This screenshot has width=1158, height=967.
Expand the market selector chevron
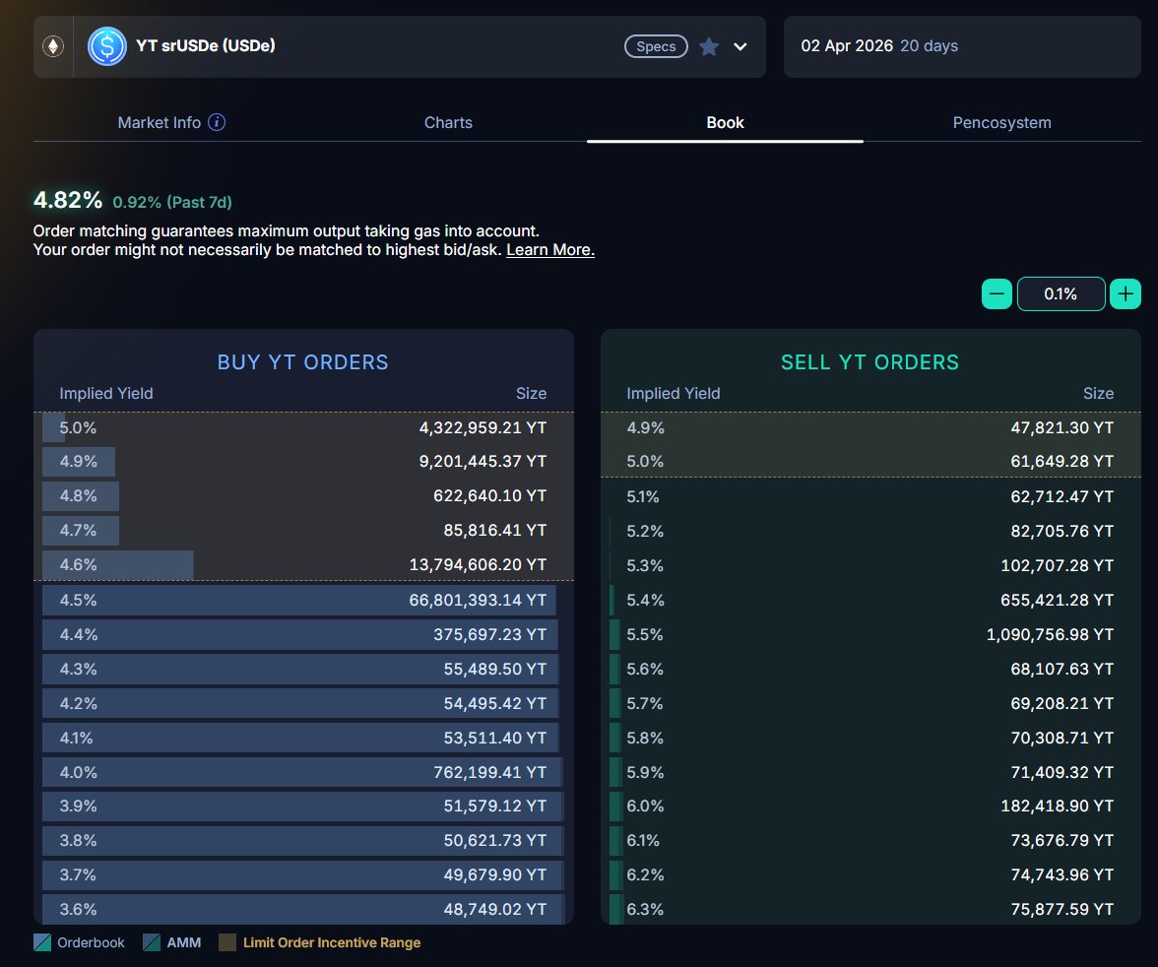coord(740,46)
